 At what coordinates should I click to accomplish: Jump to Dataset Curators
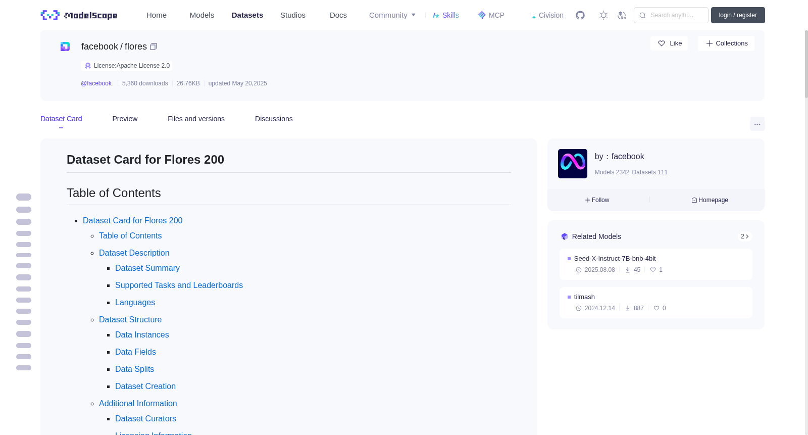(x=145, y=419)
